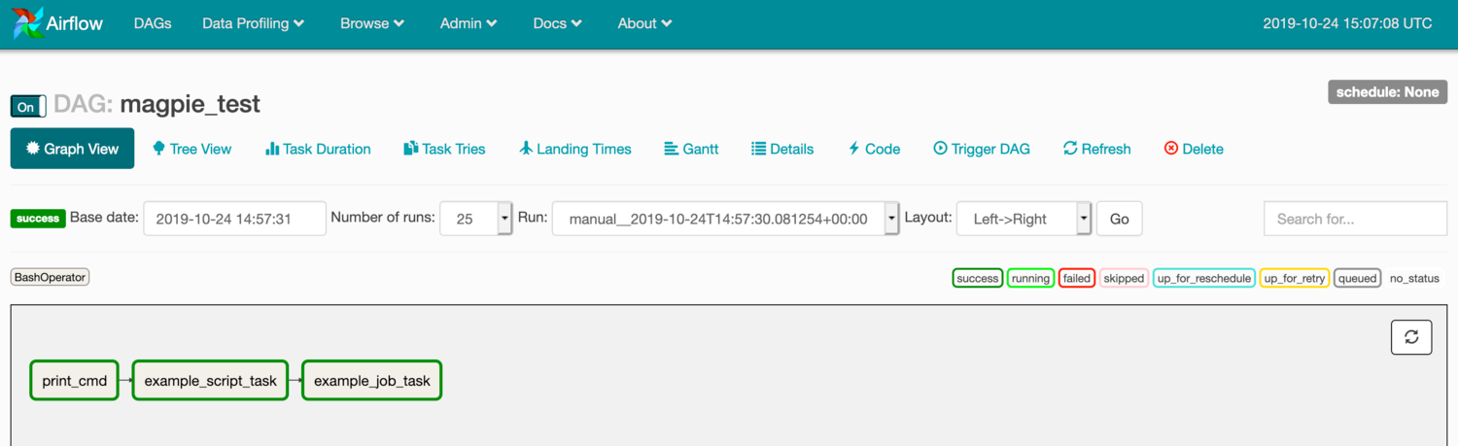Select the example_script_task node
1458x446 pixels.
(x=211, y=381)
